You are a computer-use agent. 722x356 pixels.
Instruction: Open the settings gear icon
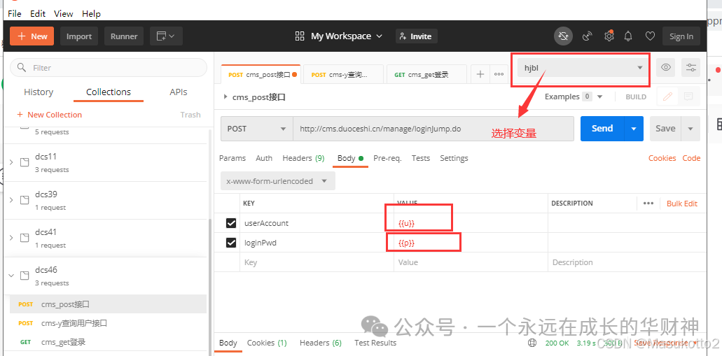click(x=609, y=36)
